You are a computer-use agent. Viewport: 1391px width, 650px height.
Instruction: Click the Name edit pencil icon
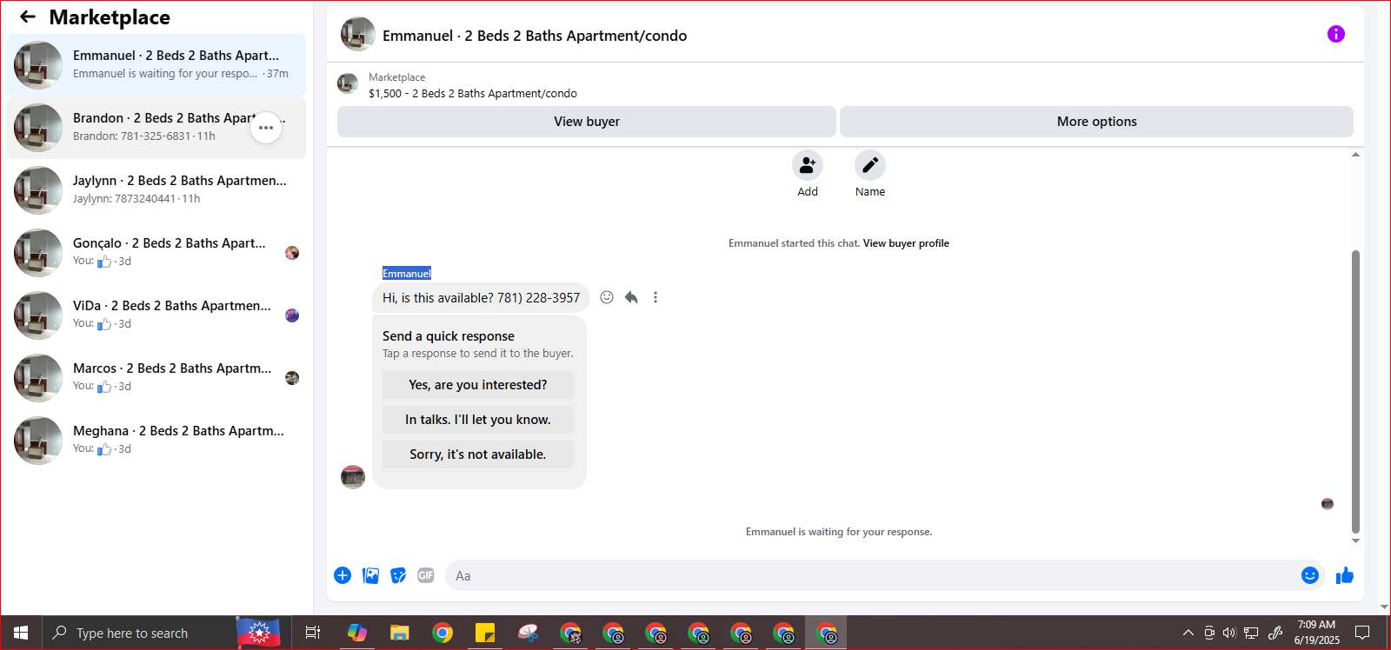[870, 164]
